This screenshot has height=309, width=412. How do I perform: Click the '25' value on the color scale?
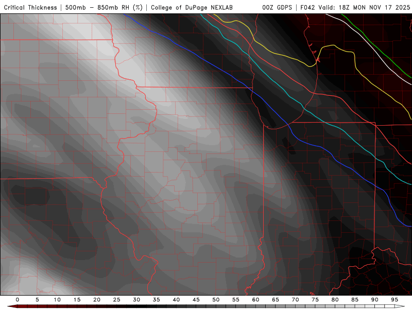click(117, 300)
